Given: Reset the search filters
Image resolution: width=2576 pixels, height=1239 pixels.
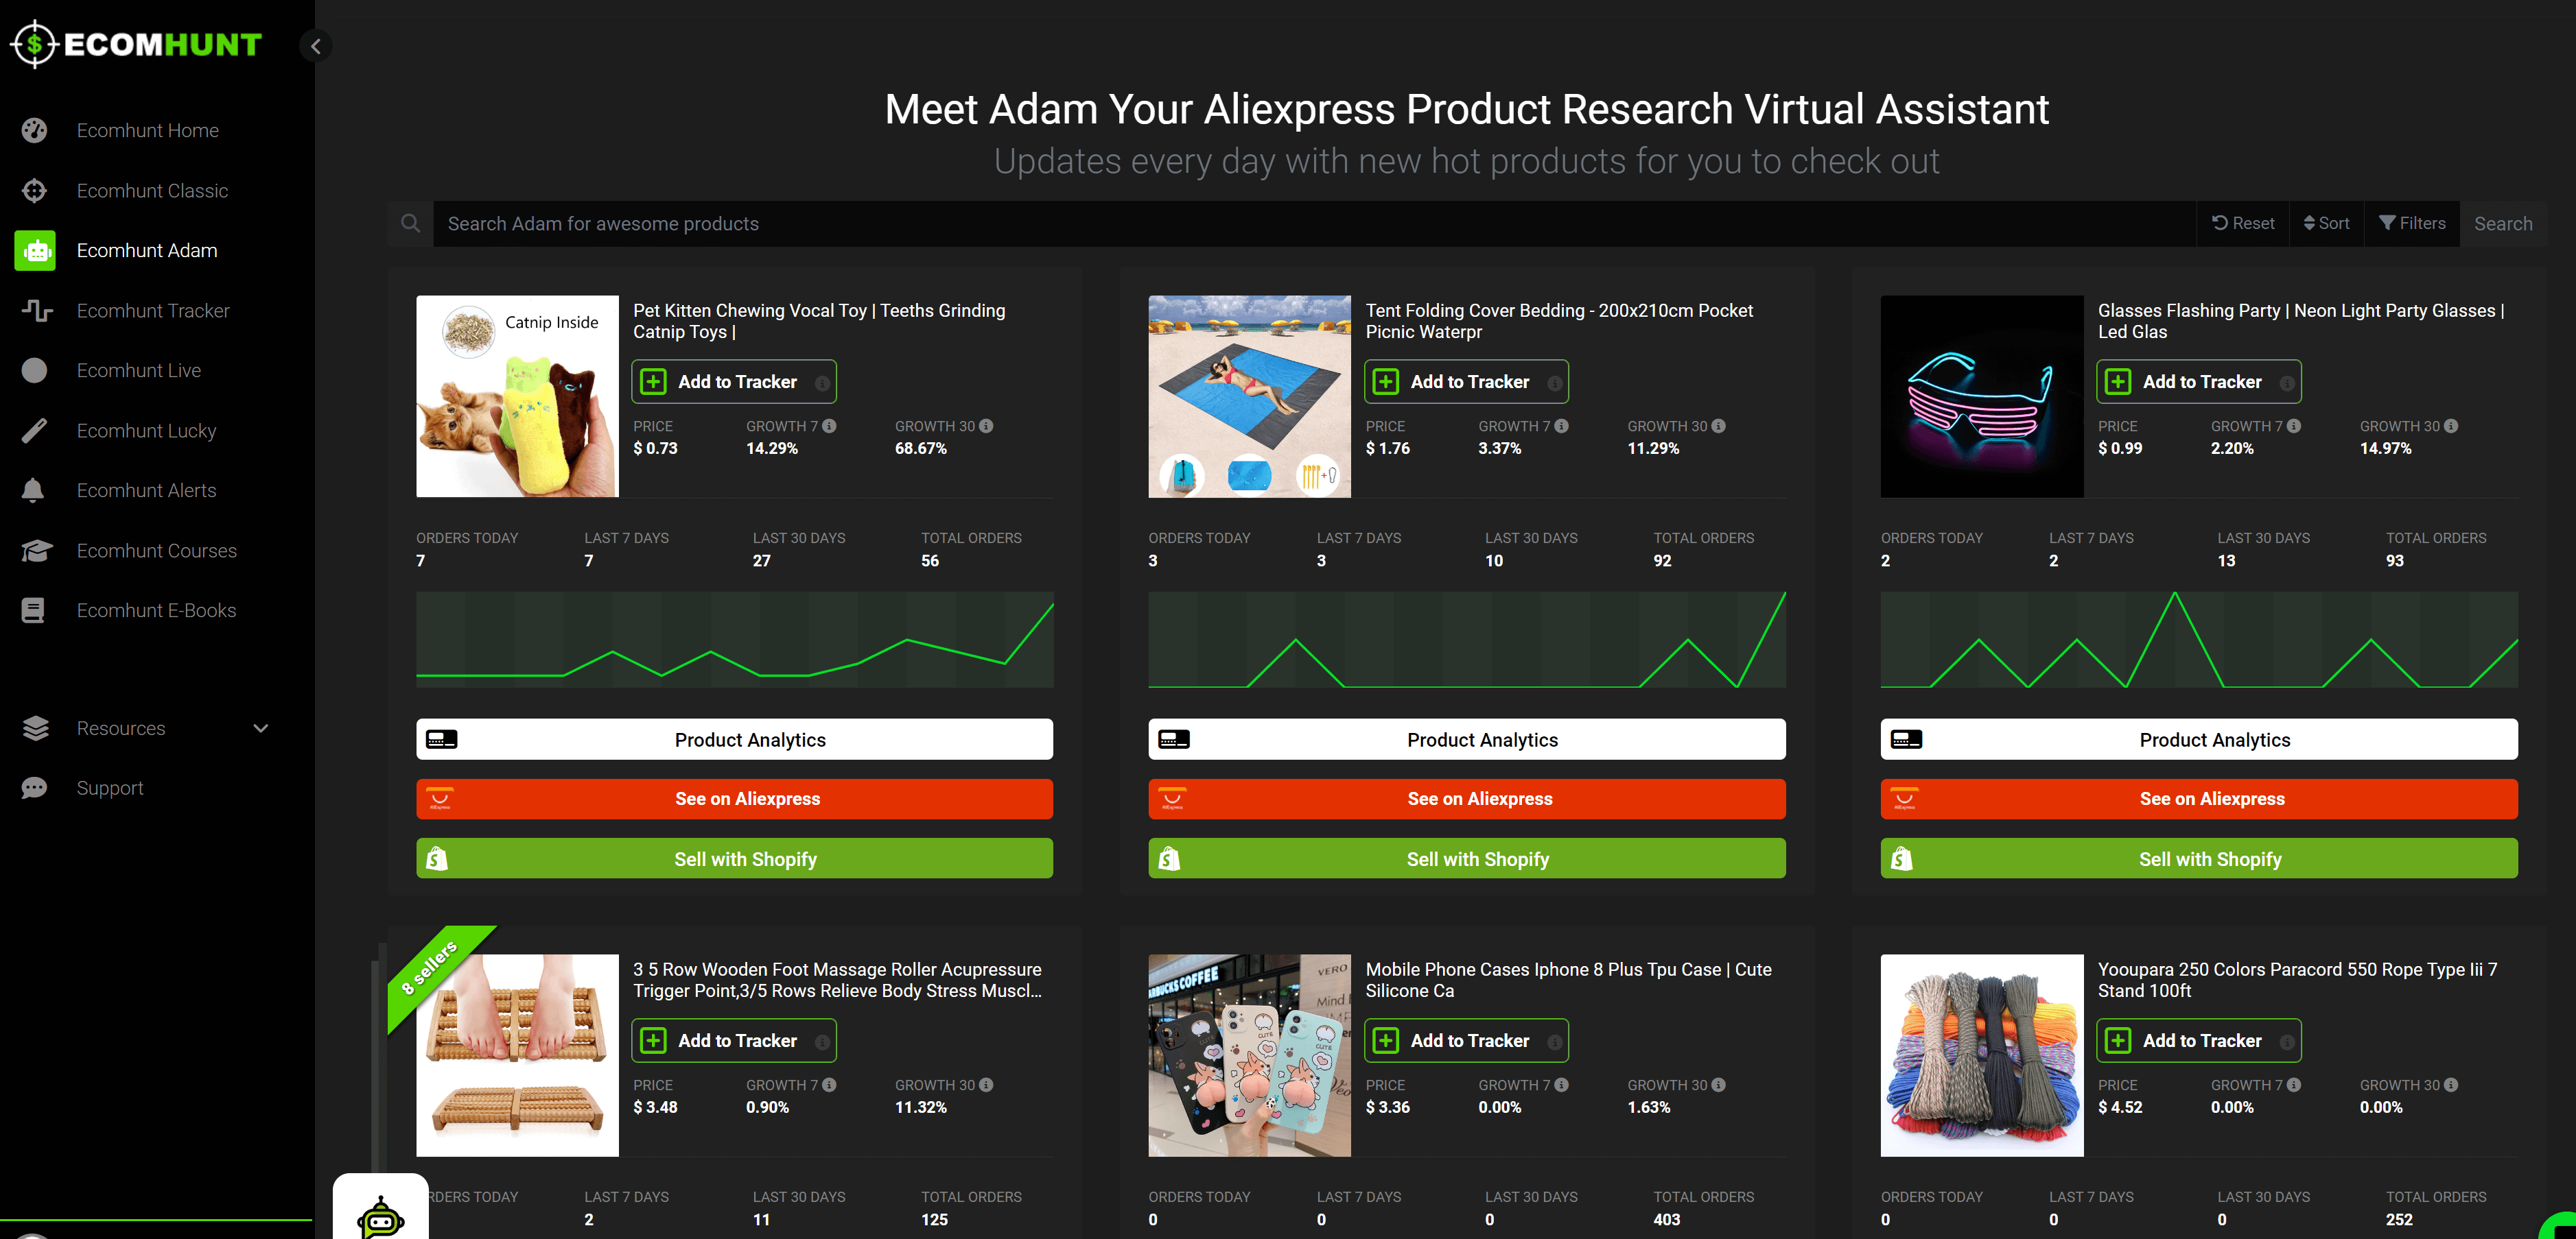Looking at the screenshot, I should click(x=2243, y=224).
